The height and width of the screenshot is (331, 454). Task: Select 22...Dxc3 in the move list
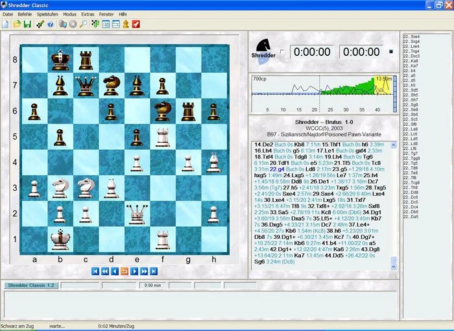pyautogui.click(x=411, y=56)
